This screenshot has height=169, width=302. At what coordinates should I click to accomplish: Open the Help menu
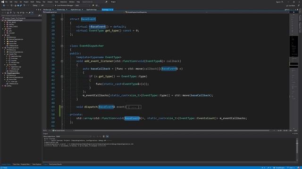point(78,2)
